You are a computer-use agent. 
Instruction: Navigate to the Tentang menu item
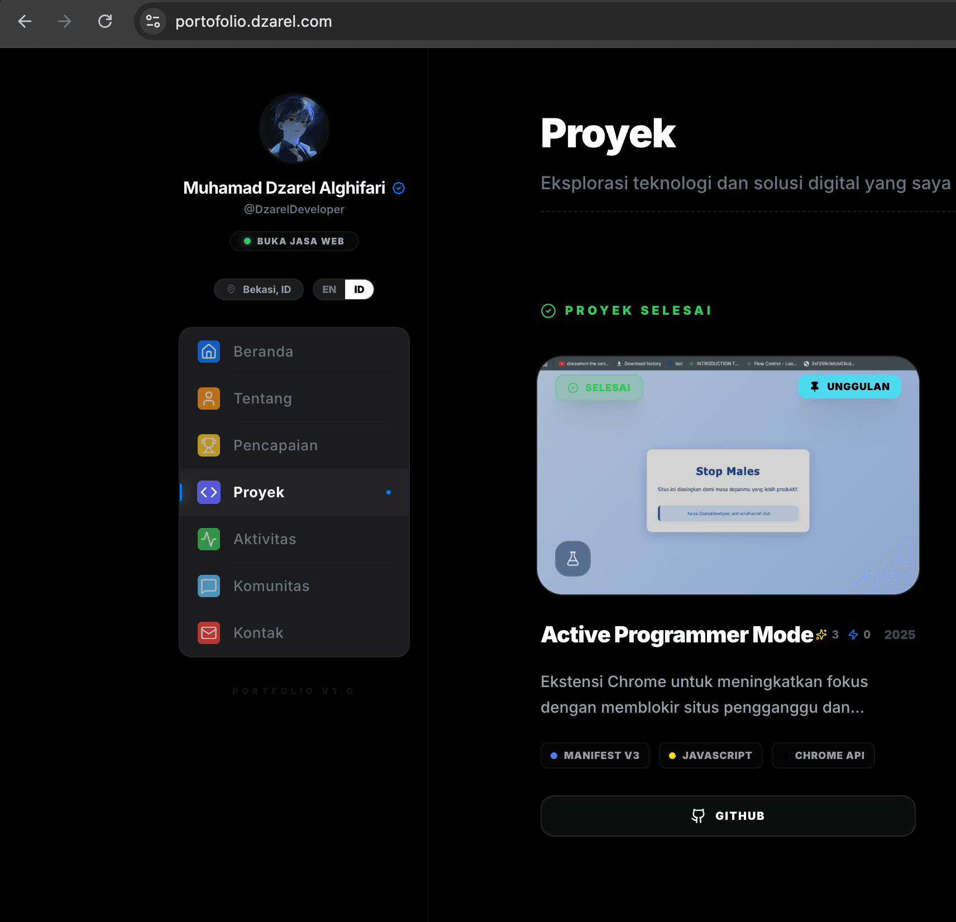(x=262, y=398)
